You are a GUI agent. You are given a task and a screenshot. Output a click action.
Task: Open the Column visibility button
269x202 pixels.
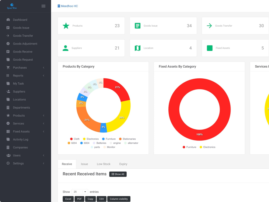119,199
